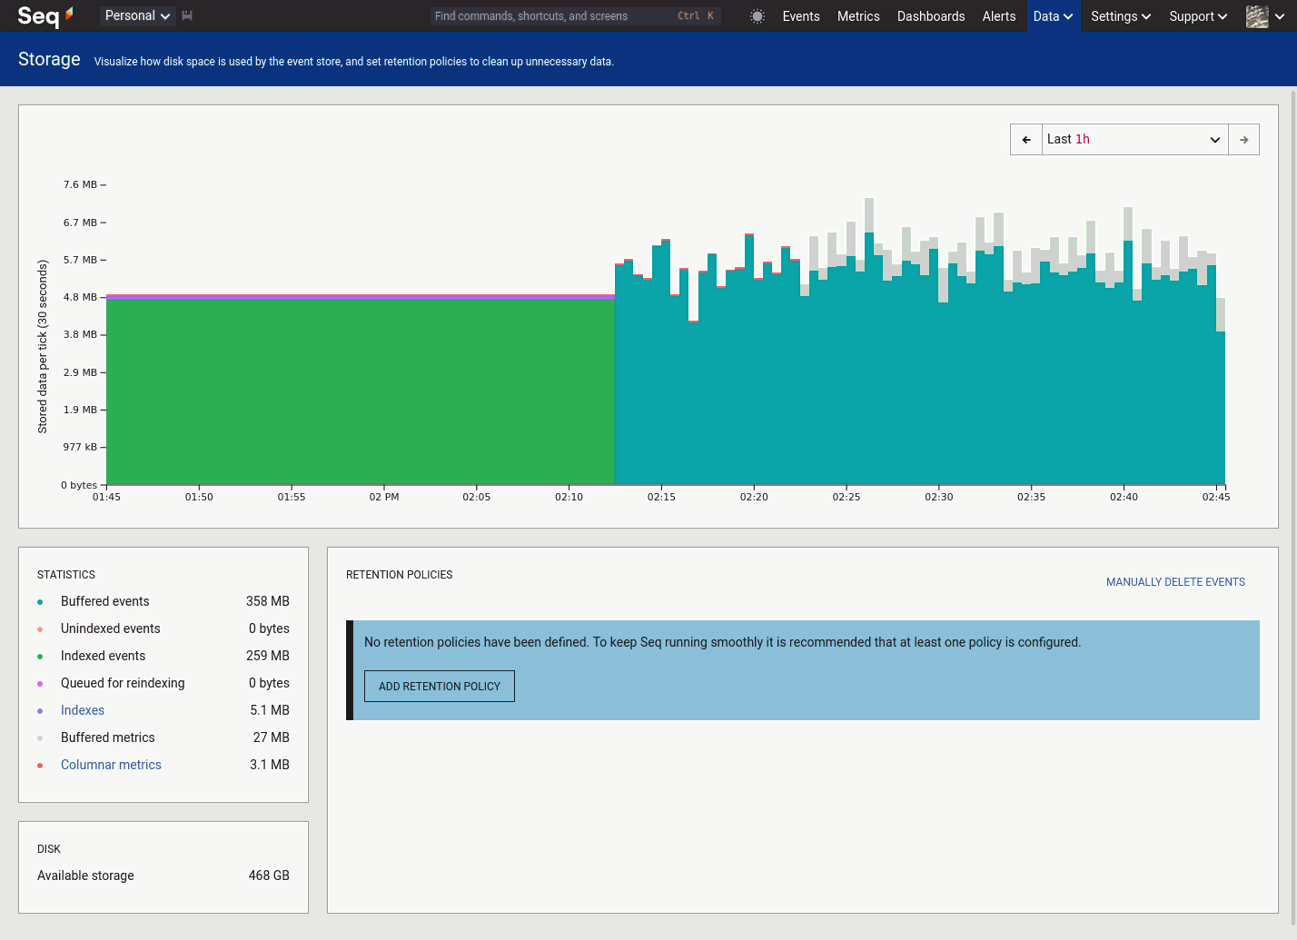Click the Seq logo
The image size is (1297, 940).
click(x=45, y=15)
